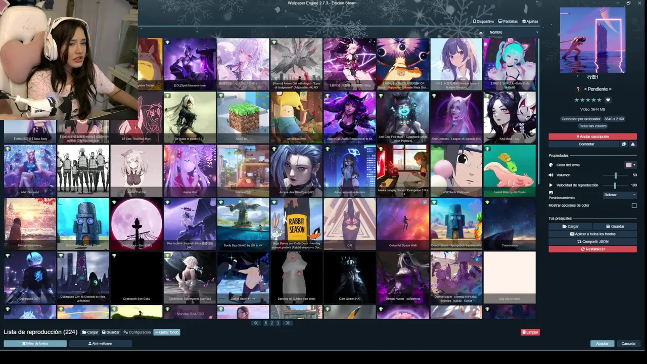647x364 pixels.
Task: Click Aplicar a todos los fondos
Action: click(x=592, y=234)
